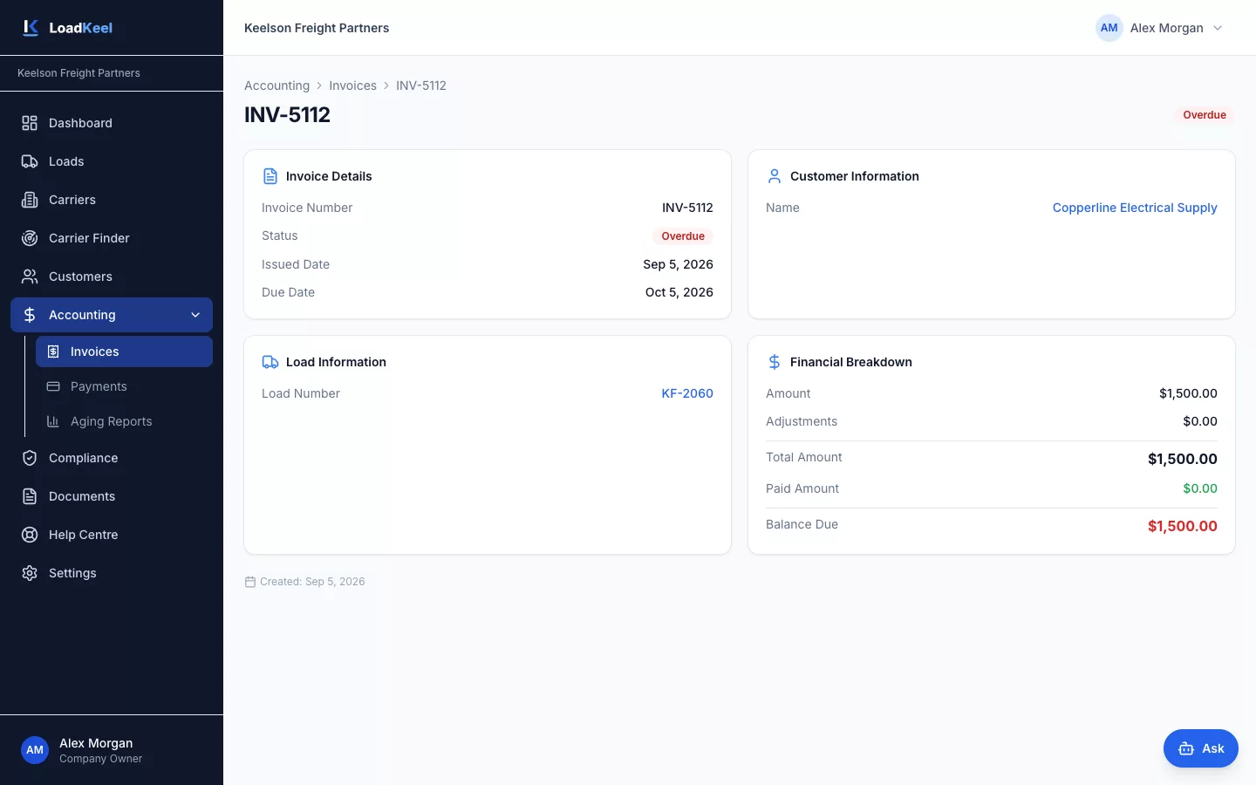Click the calendar icon beside Created date

pos(250,582)
